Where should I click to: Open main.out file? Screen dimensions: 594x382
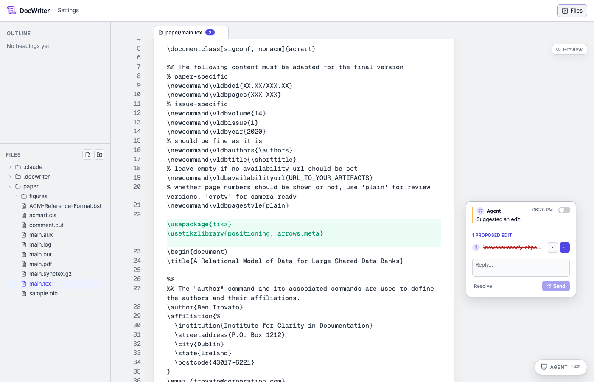click(x=40, y=254)
